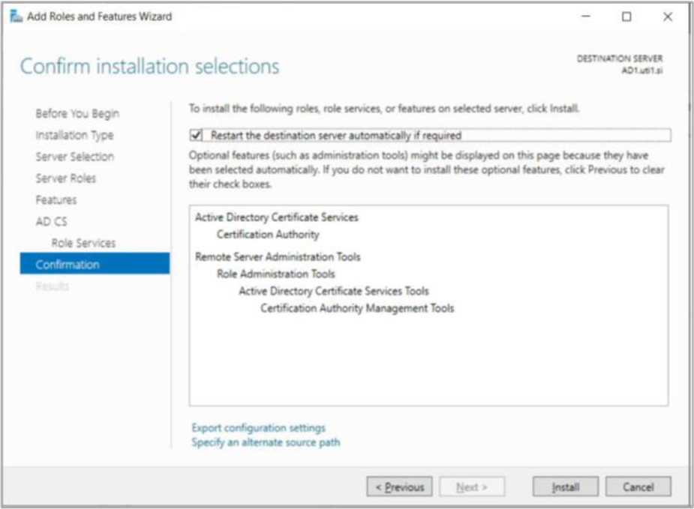
Task: Open the Features step in the sidebar
Action: (x=56, y=200)
